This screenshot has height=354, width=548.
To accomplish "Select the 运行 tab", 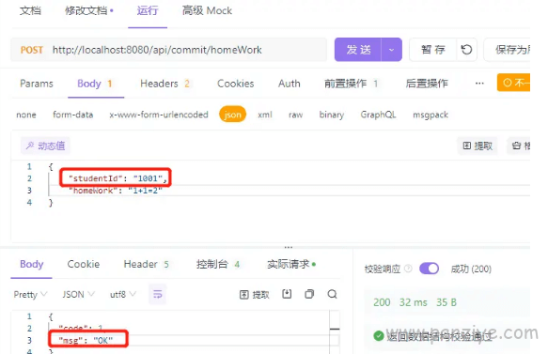I will pos(148,11).
